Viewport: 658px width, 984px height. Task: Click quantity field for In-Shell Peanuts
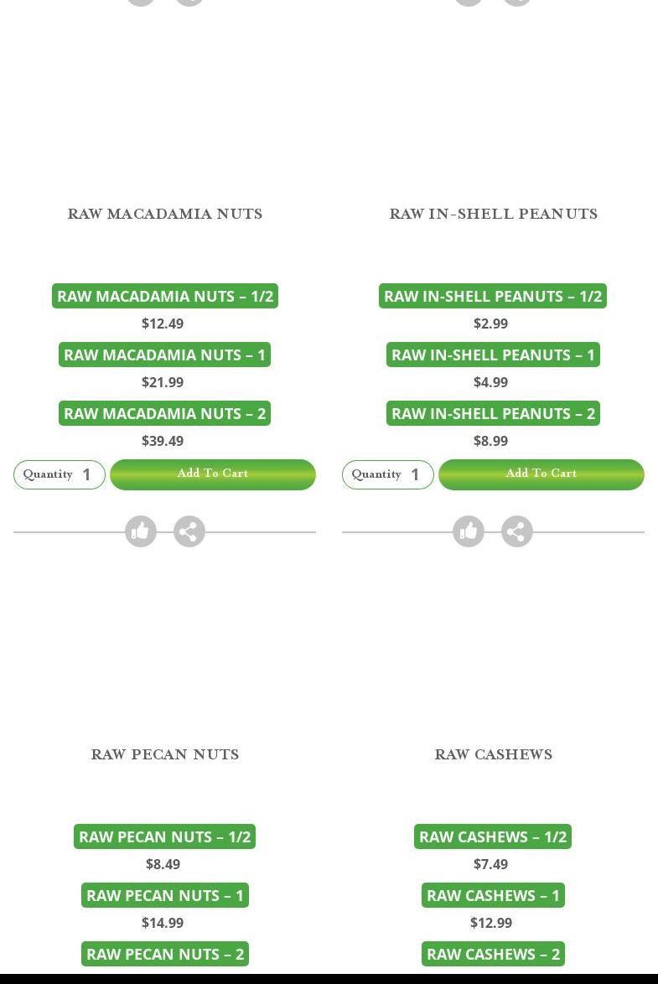click(x=416, y=475)
